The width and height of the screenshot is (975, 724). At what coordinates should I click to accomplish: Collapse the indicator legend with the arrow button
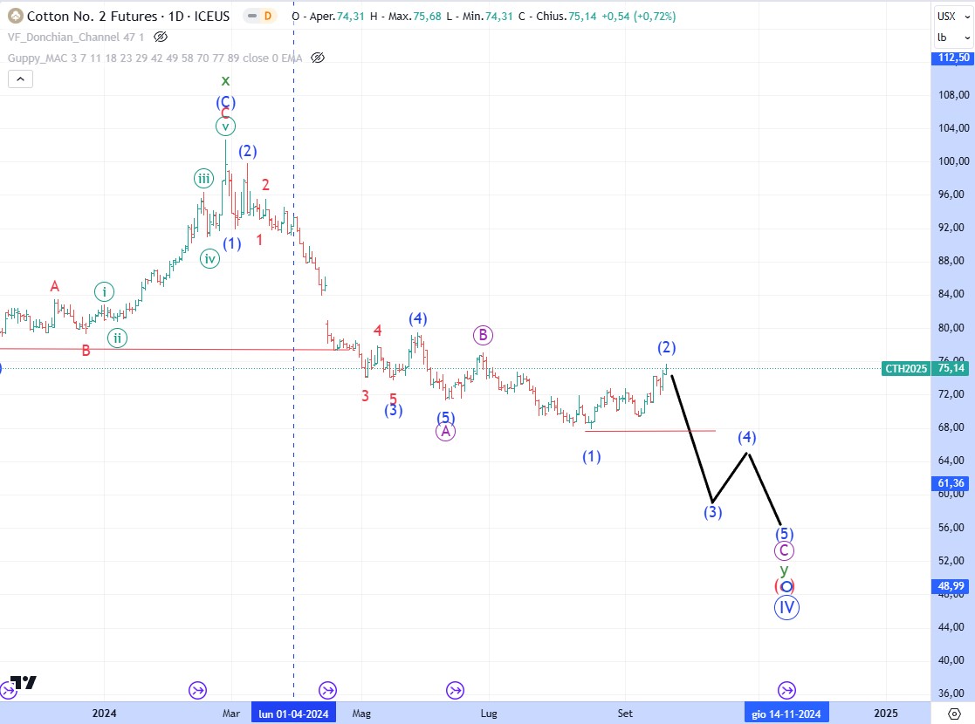pyautogui.click(x=21, y=79)
